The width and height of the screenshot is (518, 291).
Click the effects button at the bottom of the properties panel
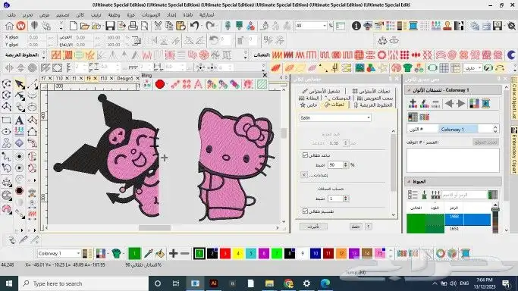[x=313, y=227]
